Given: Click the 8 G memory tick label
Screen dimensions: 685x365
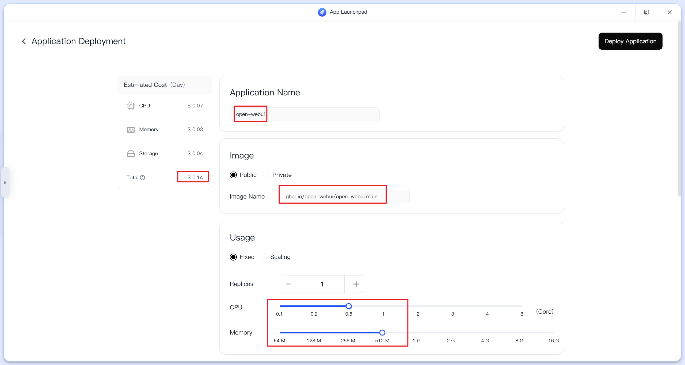Looking at the screenshot, I should [x=519, y=341].
